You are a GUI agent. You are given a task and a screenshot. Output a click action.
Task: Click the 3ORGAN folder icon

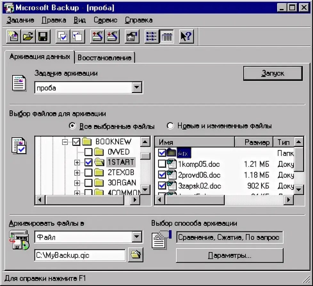click(99, 183)
